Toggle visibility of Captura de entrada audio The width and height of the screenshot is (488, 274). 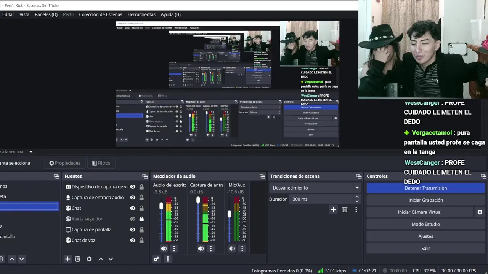(133, 198)
